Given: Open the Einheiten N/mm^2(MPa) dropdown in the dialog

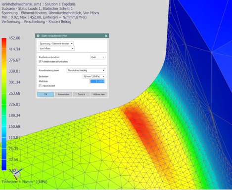Looking at the screenshot, I should coord(94,76).
